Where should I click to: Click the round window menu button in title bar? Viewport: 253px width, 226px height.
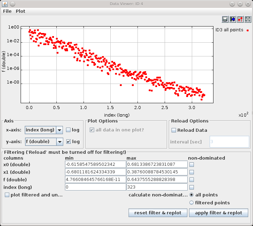[x=13, y=4]
